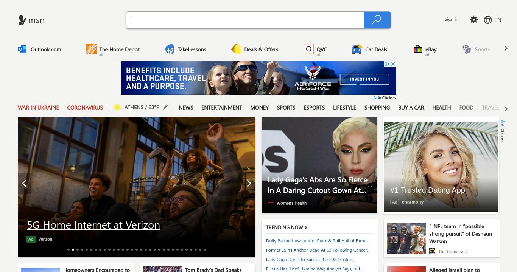Open EN language selector

click(498, 20)
